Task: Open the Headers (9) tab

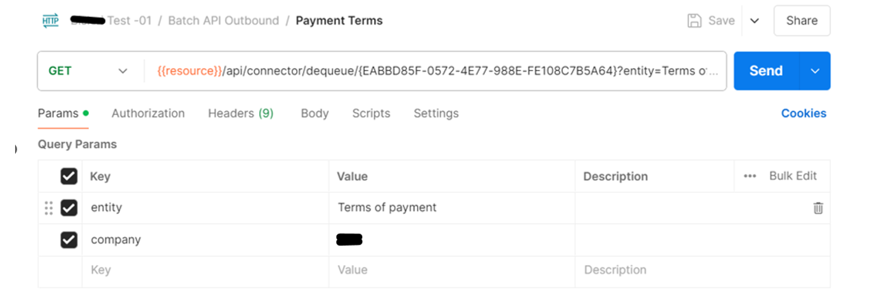Action: coord(241,113)
